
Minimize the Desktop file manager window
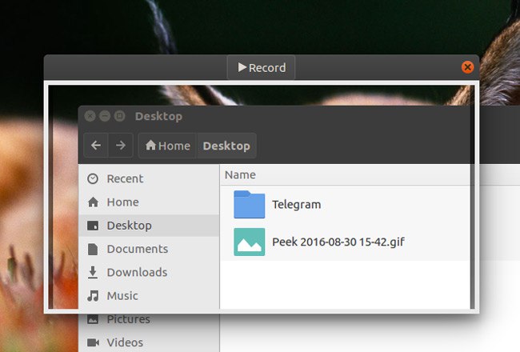click(x=105, y=116)
